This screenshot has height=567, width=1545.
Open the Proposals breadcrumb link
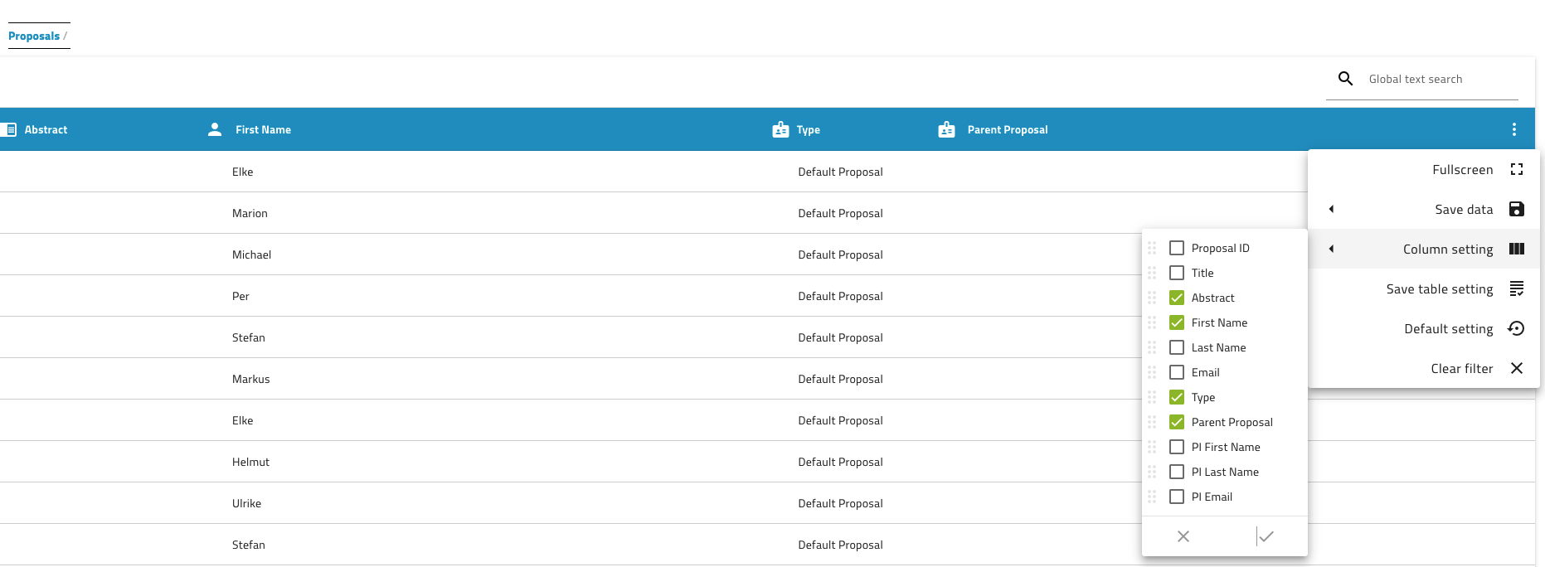(34, 36)
